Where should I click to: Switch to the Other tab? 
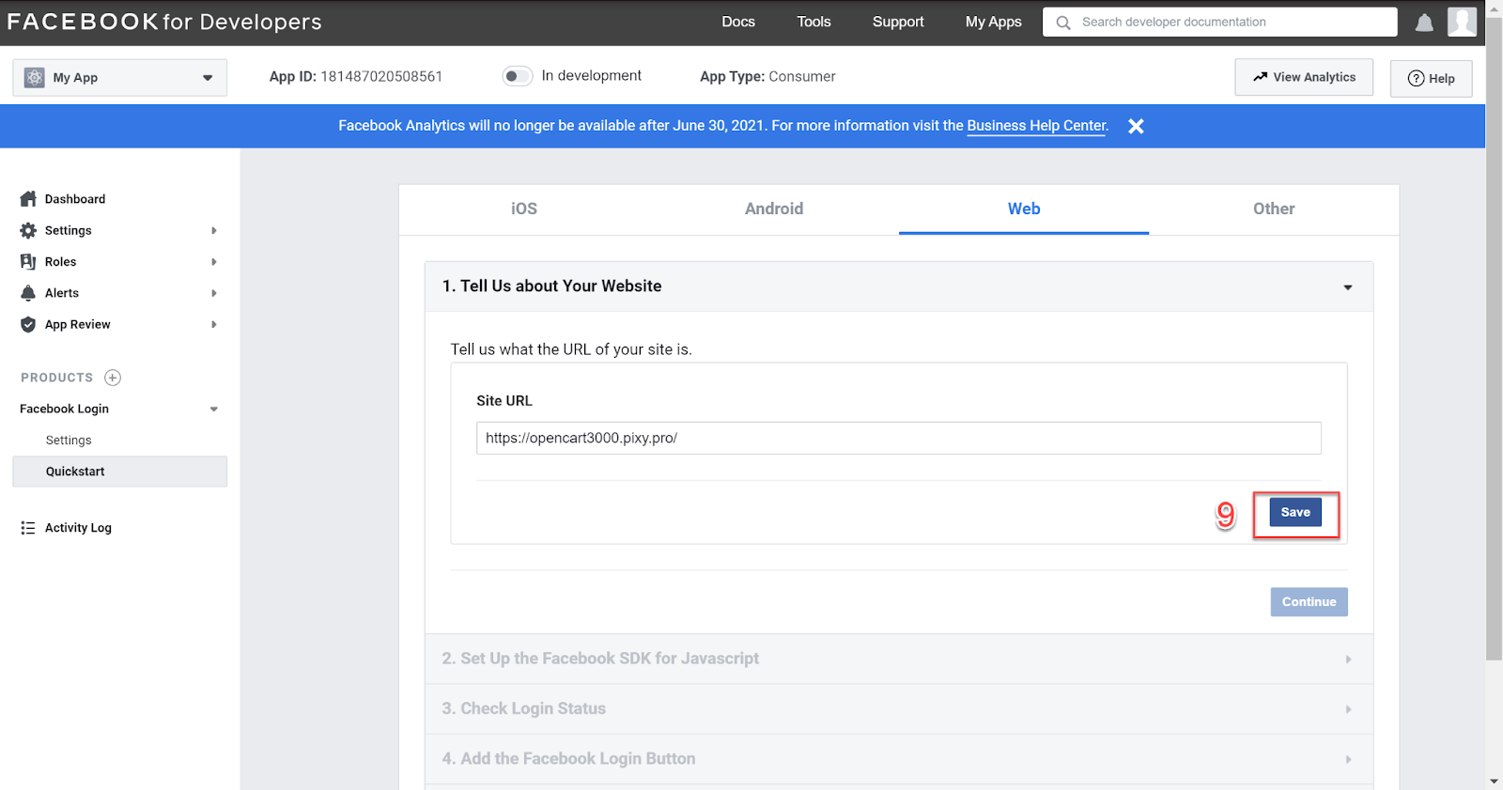(1274, 209)
